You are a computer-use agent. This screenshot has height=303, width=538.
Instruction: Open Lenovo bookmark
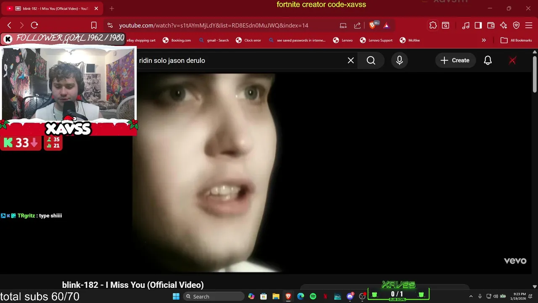coord(343,40)
